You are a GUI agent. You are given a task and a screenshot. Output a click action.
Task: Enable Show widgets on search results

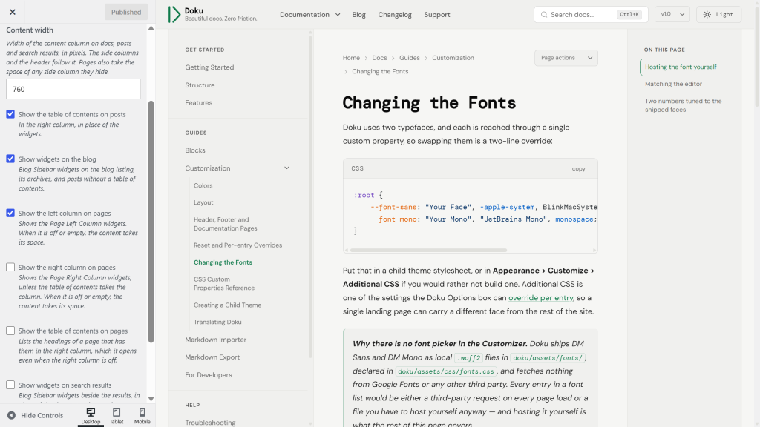coord(10,385)
